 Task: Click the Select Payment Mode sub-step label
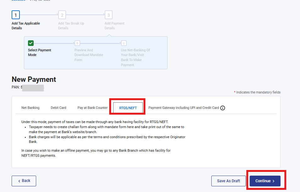[x=40, y=52]
